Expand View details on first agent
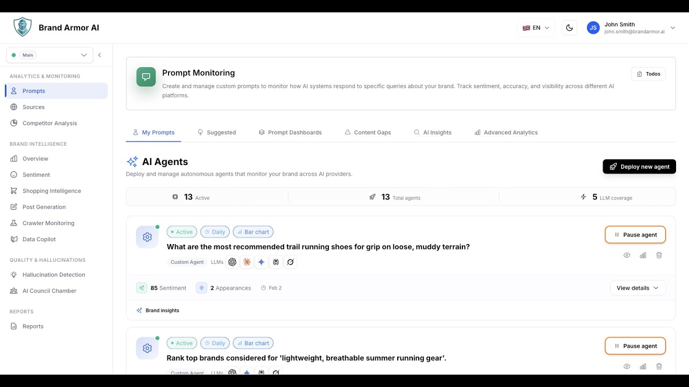689x387 pixels. coord(637,288)
